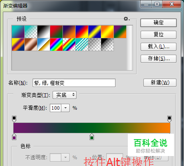Minimize the 渐变编辑器 window

pos(146,4)
